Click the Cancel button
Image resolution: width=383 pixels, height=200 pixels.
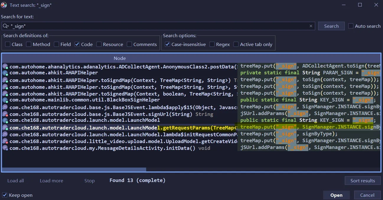click(x=367, y=195)
